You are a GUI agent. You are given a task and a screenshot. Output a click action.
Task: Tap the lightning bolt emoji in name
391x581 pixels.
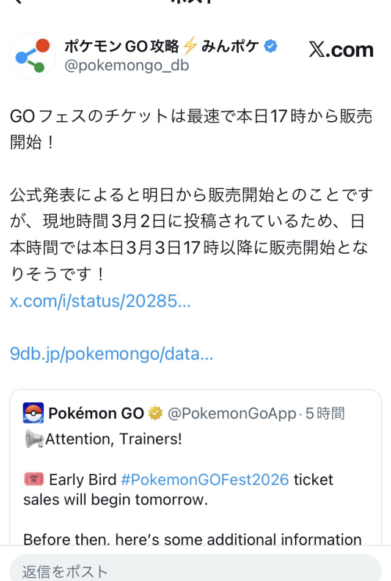[191, 46]
